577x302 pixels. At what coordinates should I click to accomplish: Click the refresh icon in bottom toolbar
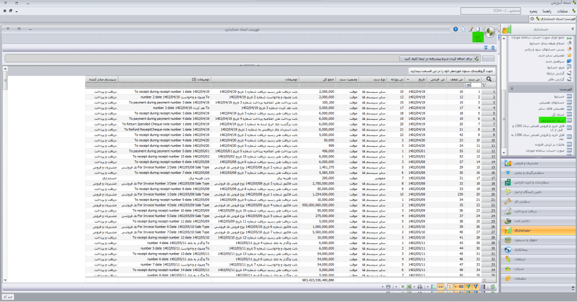(492, 287)
